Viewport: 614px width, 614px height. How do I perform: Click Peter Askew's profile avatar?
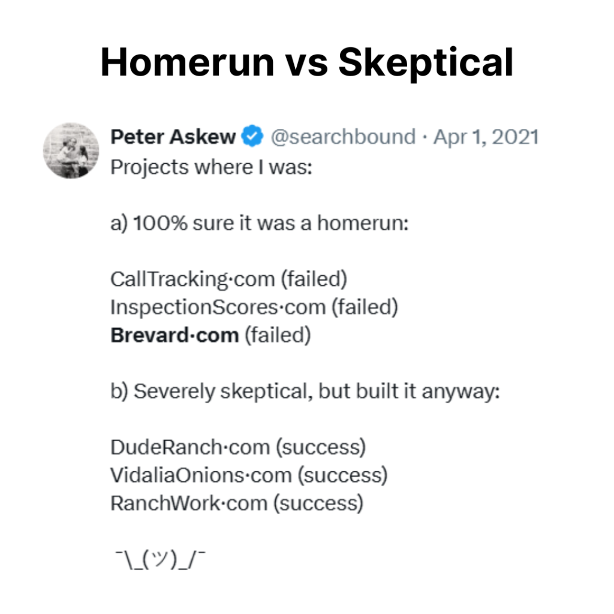point(71,151)
